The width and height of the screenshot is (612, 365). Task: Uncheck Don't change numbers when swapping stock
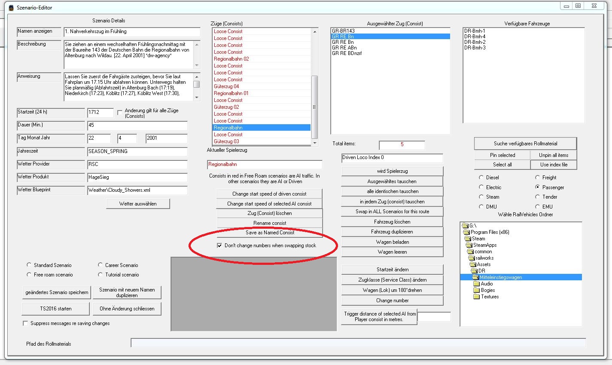(x=220, y=245)
